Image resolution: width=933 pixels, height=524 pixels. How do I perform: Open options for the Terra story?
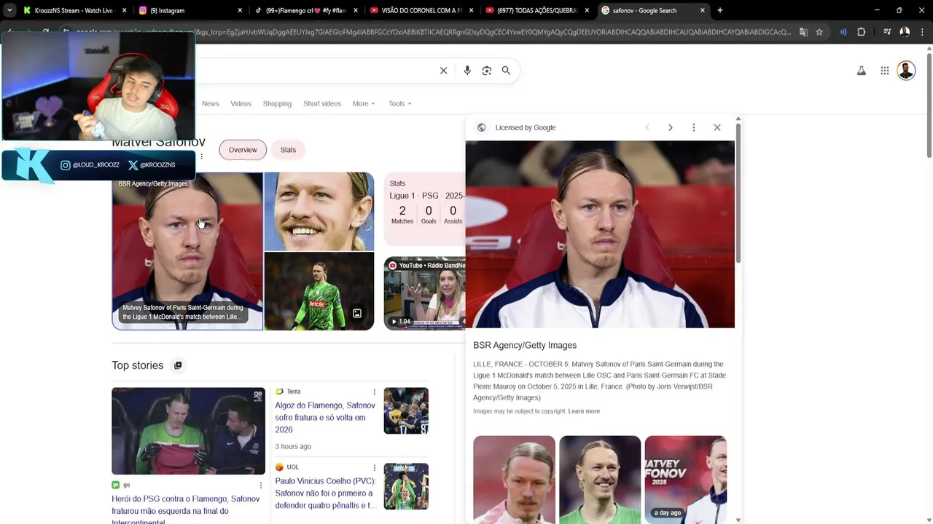[x=375, y=392]
